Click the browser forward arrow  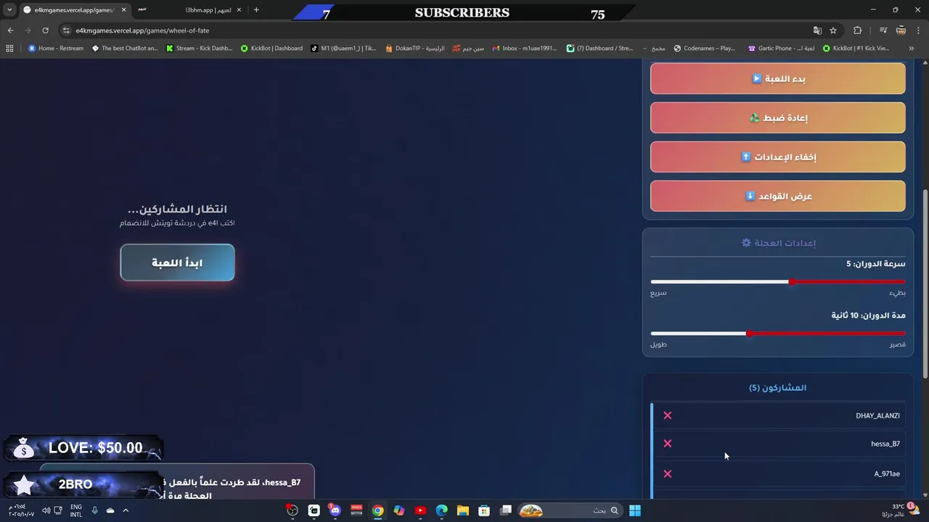click(x=28, y=30)
